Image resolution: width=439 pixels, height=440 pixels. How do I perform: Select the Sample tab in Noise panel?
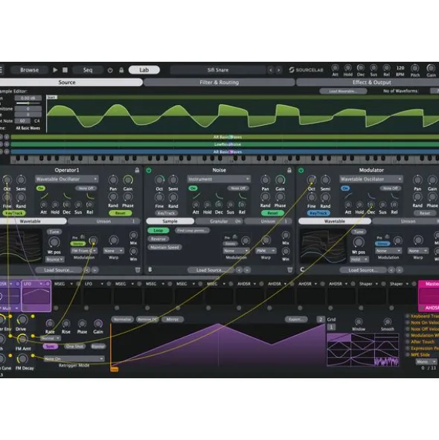click(x=170, y=221)
